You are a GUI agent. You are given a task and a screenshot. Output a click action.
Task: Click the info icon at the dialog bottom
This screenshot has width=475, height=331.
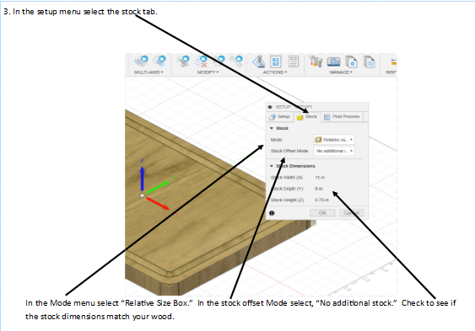pyautogui.click(x=272, y=213)
